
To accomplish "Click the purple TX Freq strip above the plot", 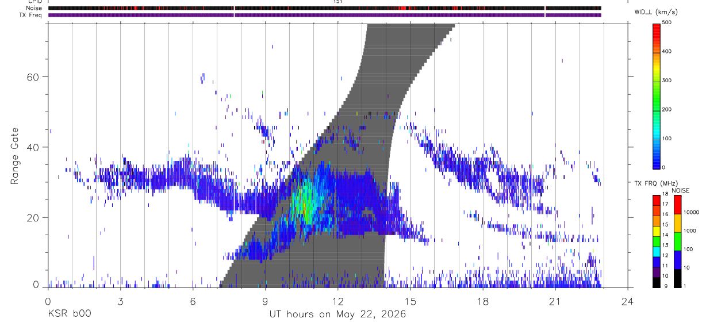I will tap(325, 15).
